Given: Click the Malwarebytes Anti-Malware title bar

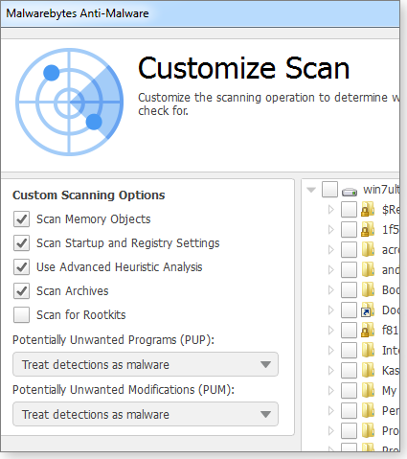Looking at the screenshot, I should tap(200, 13).
